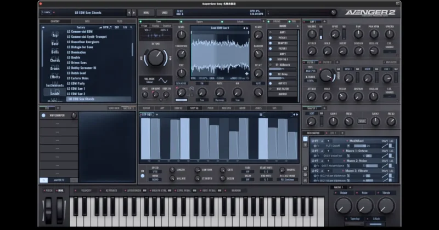Click the plus icon inside waveform display
439x230 pixels.
(246, 74)
